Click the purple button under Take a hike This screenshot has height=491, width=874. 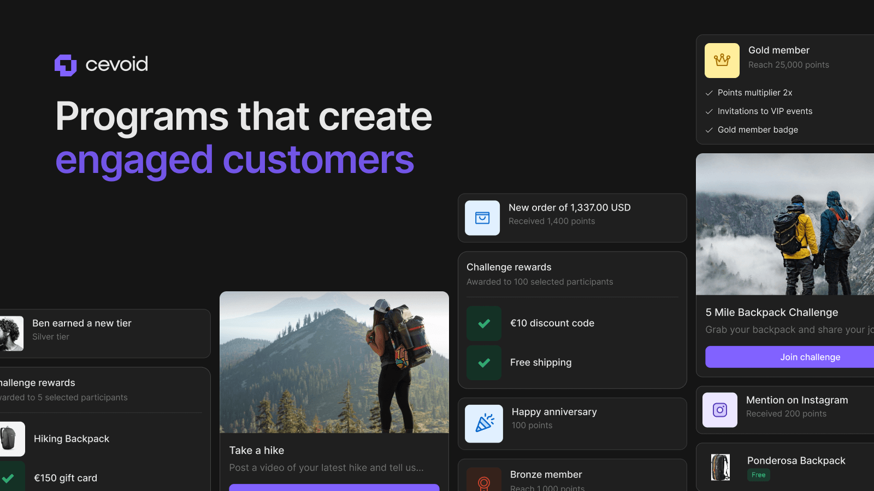(334, 487)
